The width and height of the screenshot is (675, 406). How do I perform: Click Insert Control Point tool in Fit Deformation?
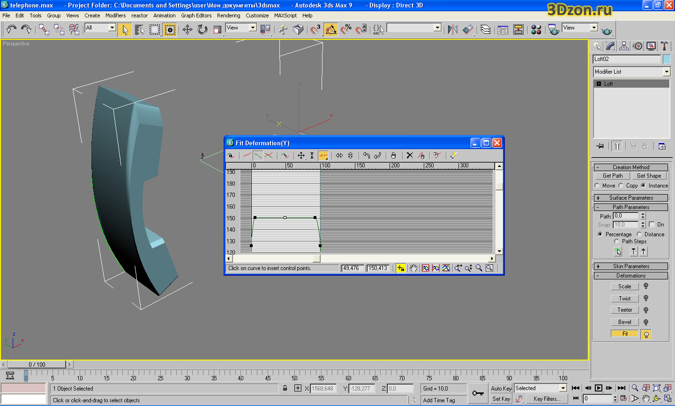(x=323, y=156)
